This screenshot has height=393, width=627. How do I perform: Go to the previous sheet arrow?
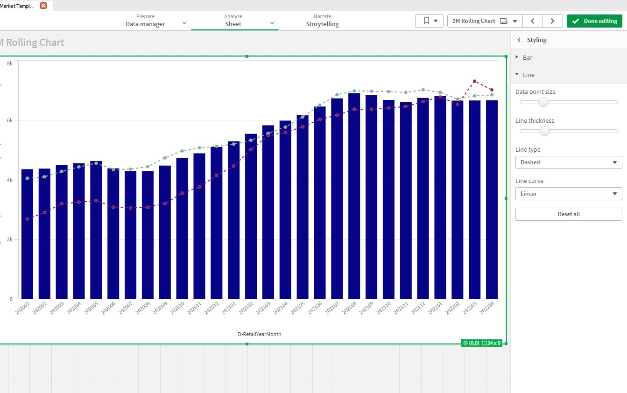tap(532, 21)
